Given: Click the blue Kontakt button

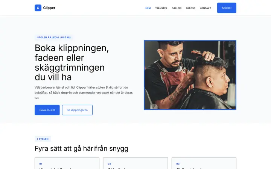Looking at the screenshot, I should click(227, 8).
